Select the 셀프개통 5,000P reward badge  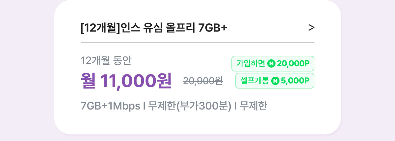275,81
